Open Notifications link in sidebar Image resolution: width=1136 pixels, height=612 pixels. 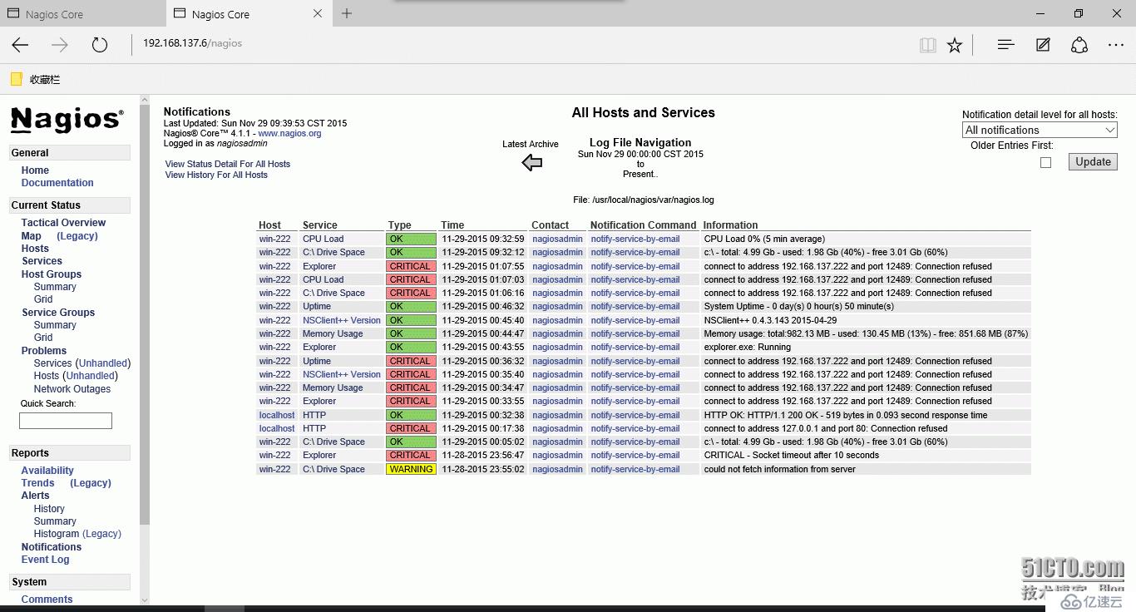52,547
